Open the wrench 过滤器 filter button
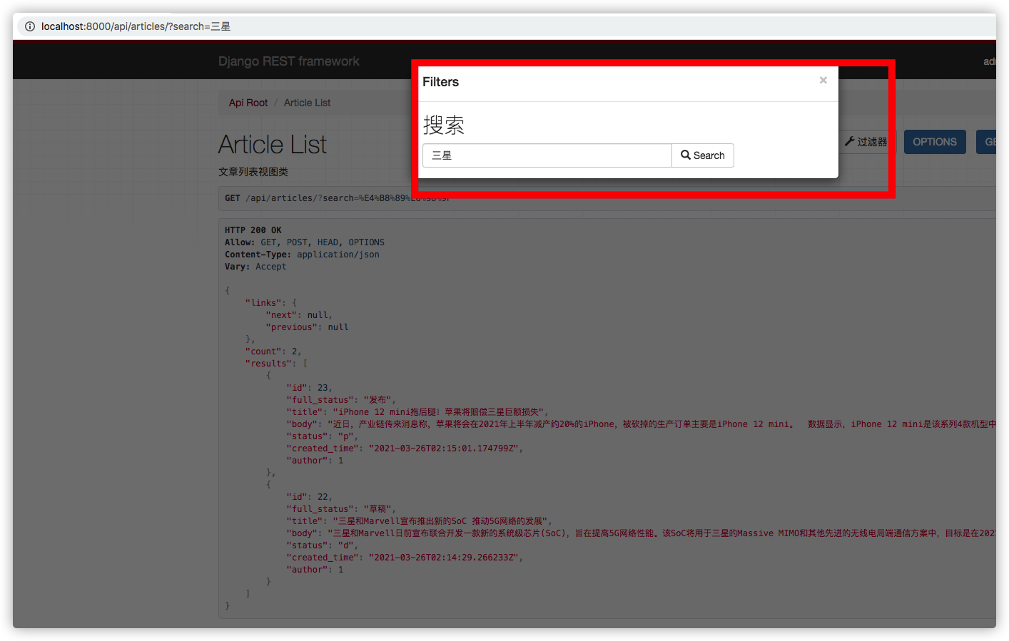The image size is (1009, 641). tap(866, 142)
